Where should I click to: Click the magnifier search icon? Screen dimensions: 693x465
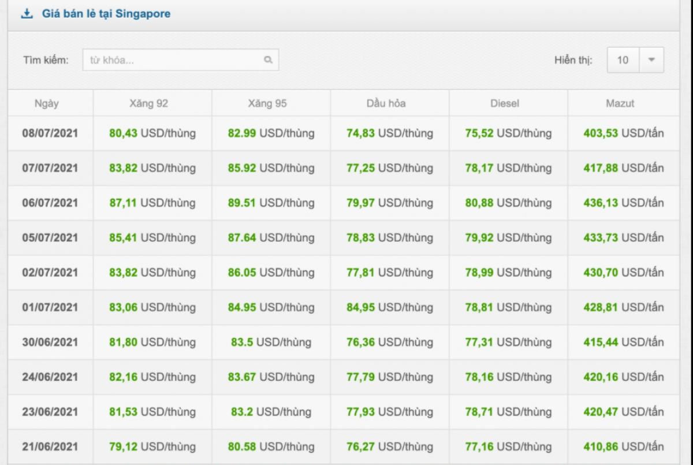point(268,59)
